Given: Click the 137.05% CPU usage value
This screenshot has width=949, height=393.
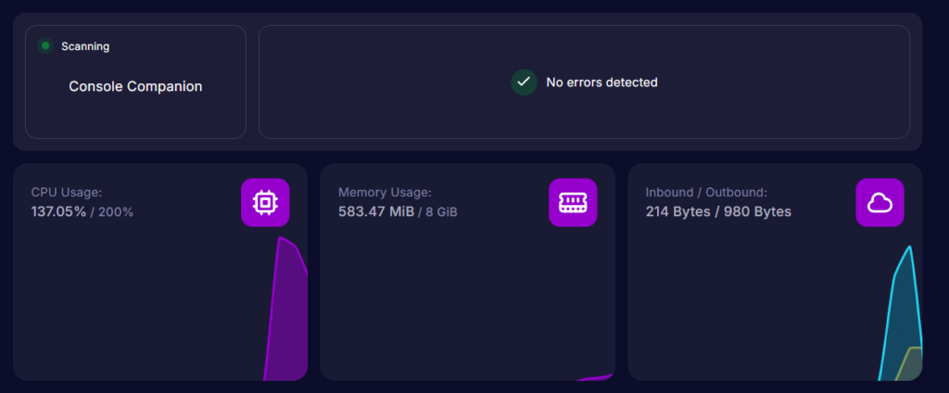Looking at the screenshot, I should tap(58, 211).
